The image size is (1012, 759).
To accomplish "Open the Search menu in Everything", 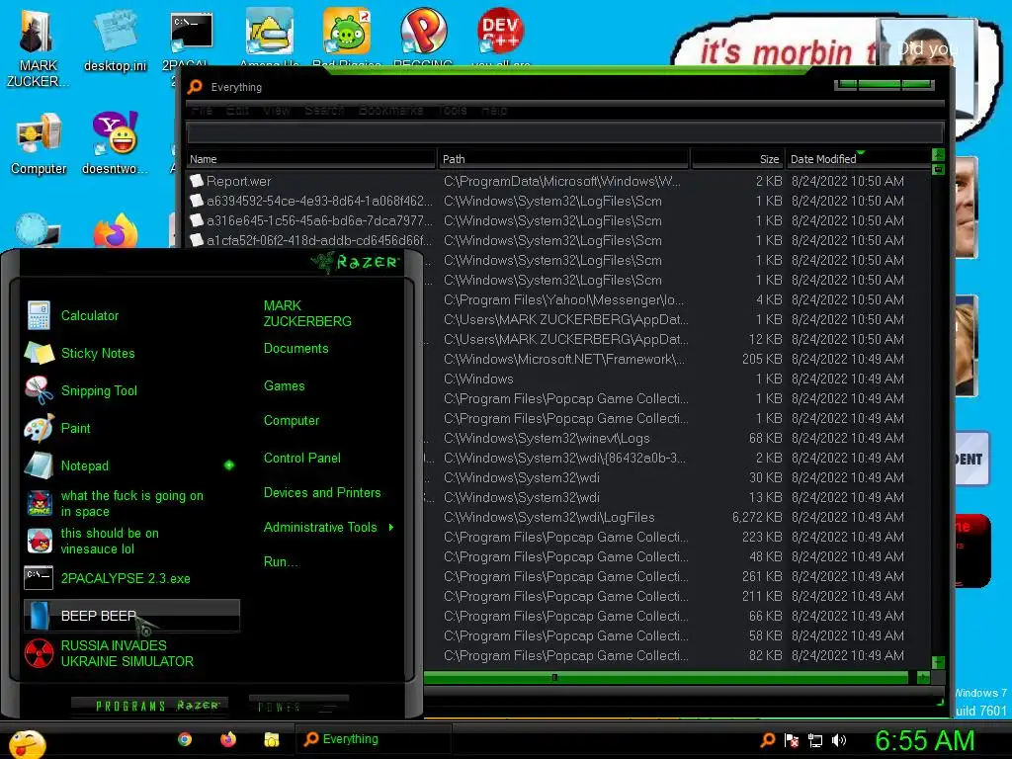I will (x=324, y=111).
